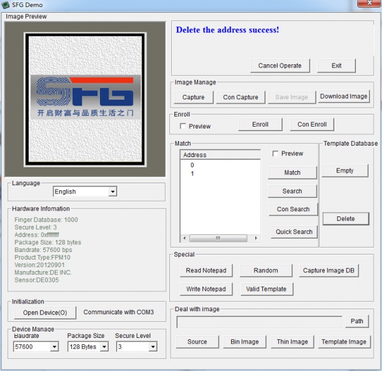
Task: Click the Read Notepad button
Action: [x=206, y=270]
